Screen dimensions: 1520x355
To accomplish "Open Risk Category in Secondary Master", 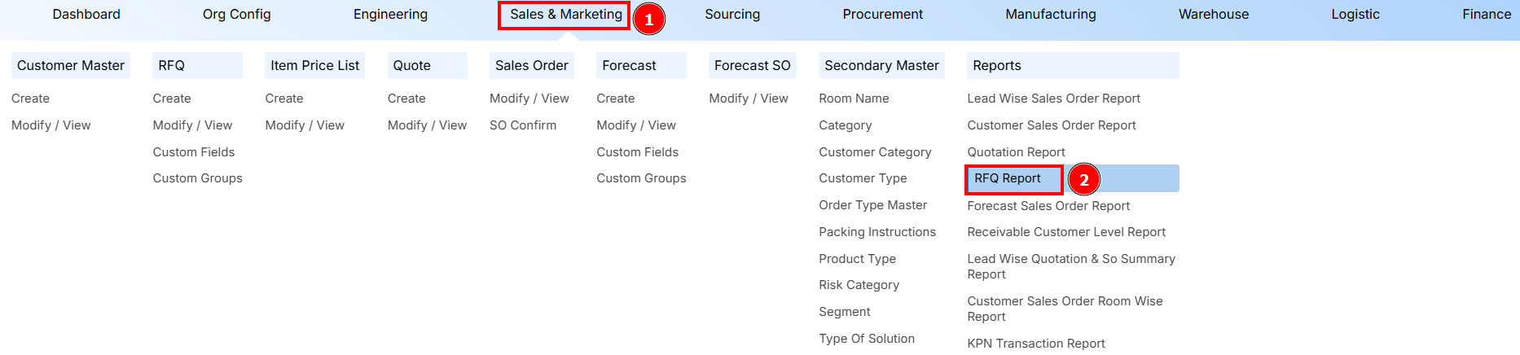I will tap(859, 285).
